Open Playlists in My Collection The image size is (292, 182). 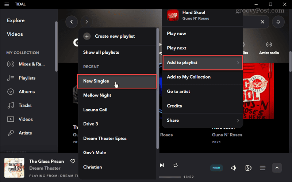27,78
